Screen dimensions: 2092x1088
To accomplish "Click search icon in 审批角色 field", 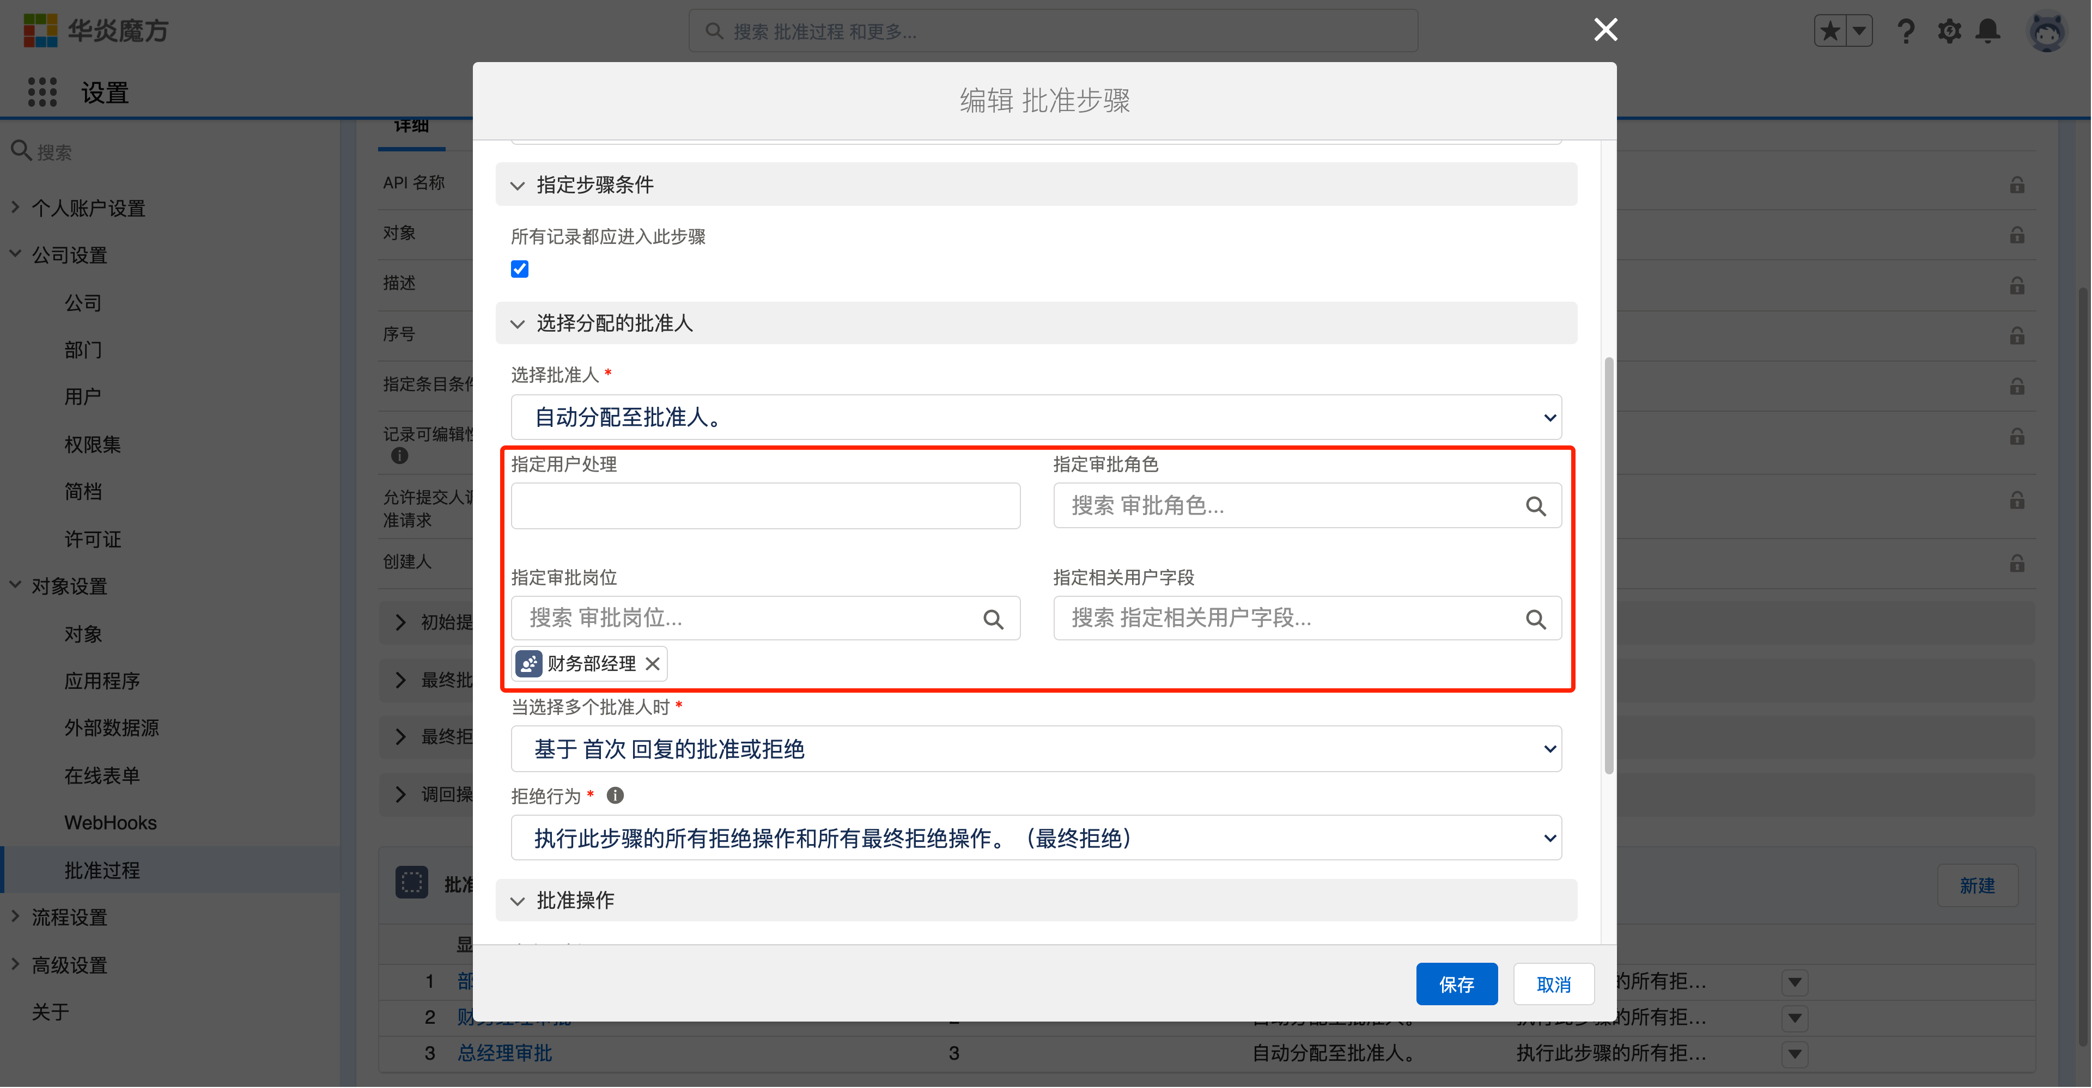I will pos(1535,506).
